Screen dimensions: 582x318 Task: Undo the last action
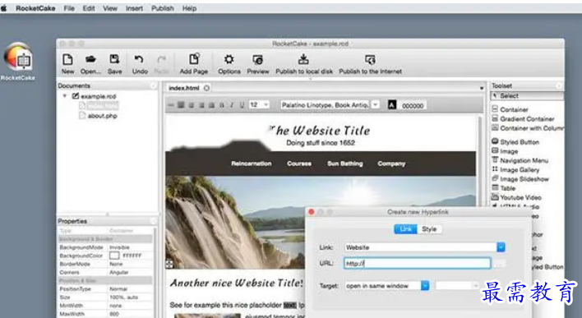pyautogui.click(x=140, y=64)
